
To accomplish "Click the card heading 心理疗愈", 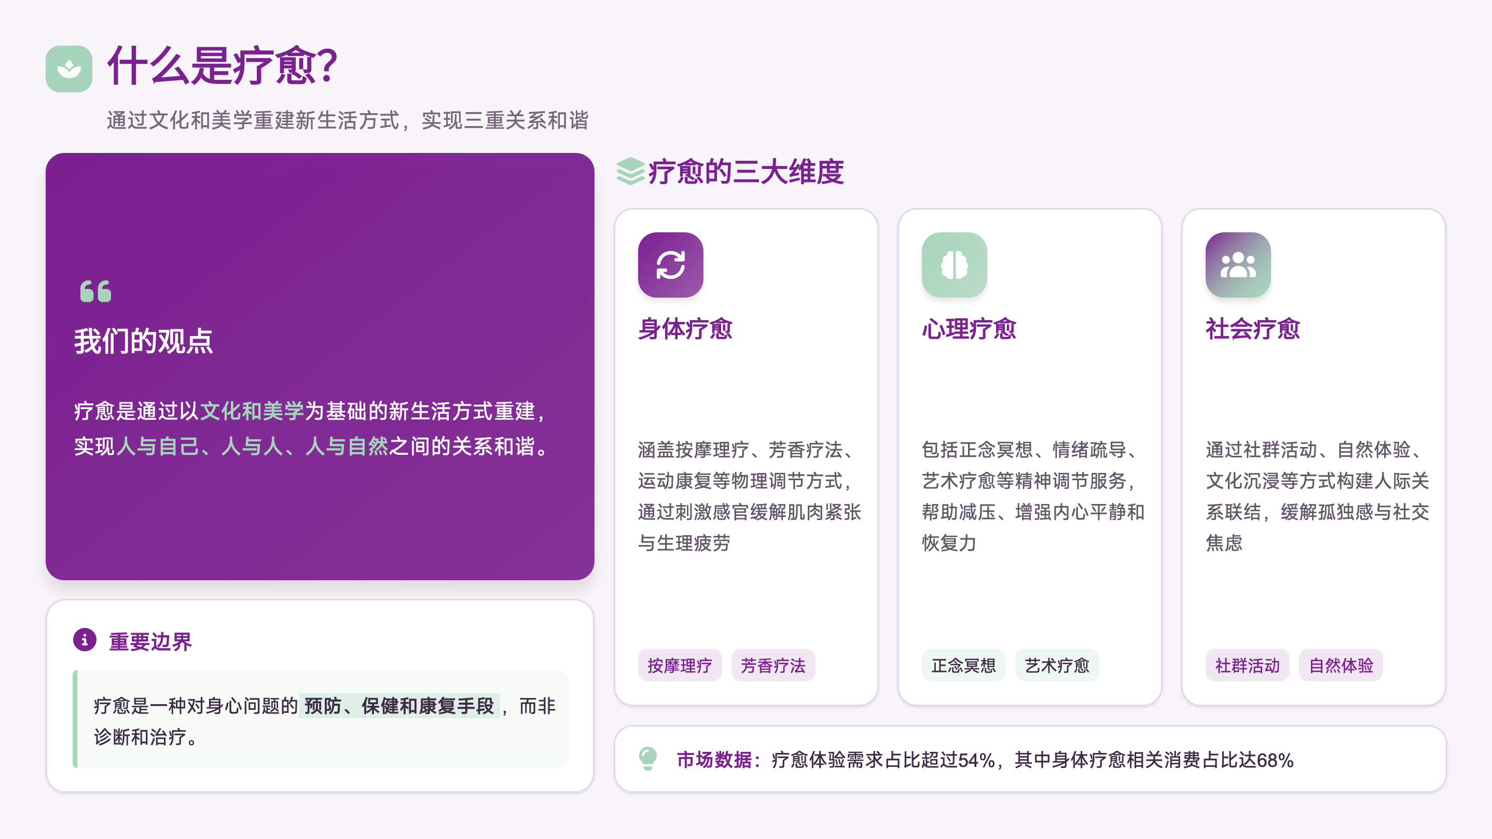I will [x=969, y=329].
